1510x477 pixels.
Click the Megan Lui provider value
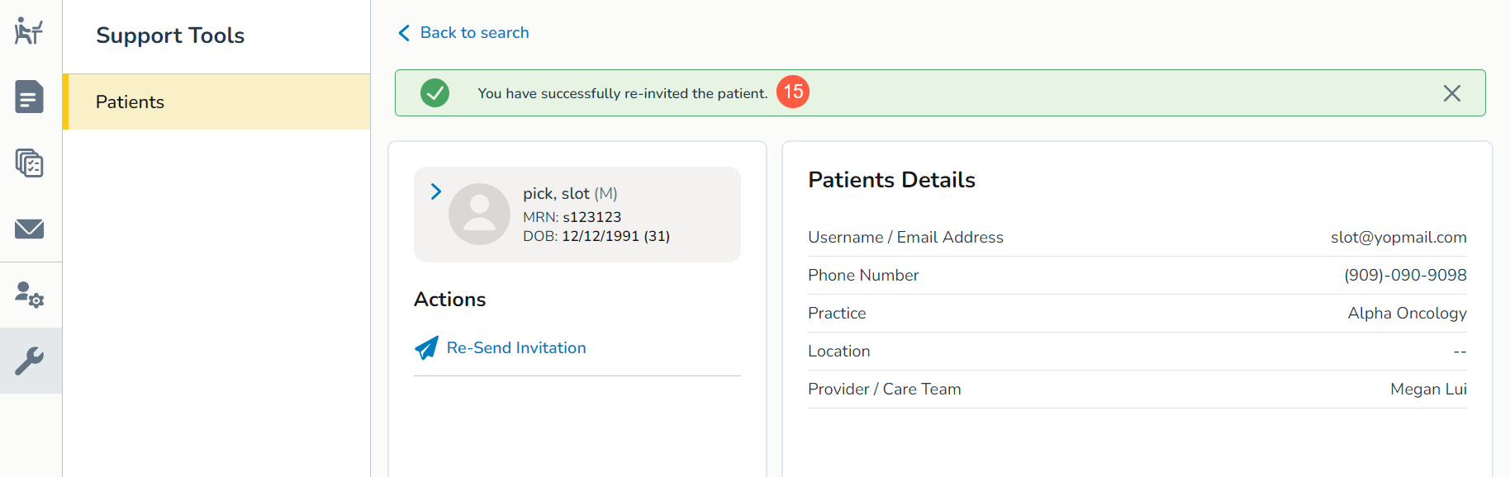click(1428, 390)
